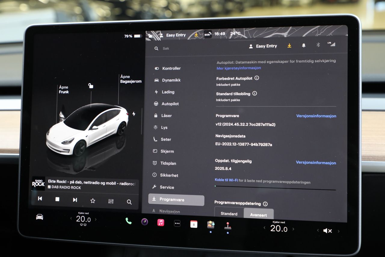Stop radio playback
This screenshot has width=385, height=257.
(x=57, y=199)
